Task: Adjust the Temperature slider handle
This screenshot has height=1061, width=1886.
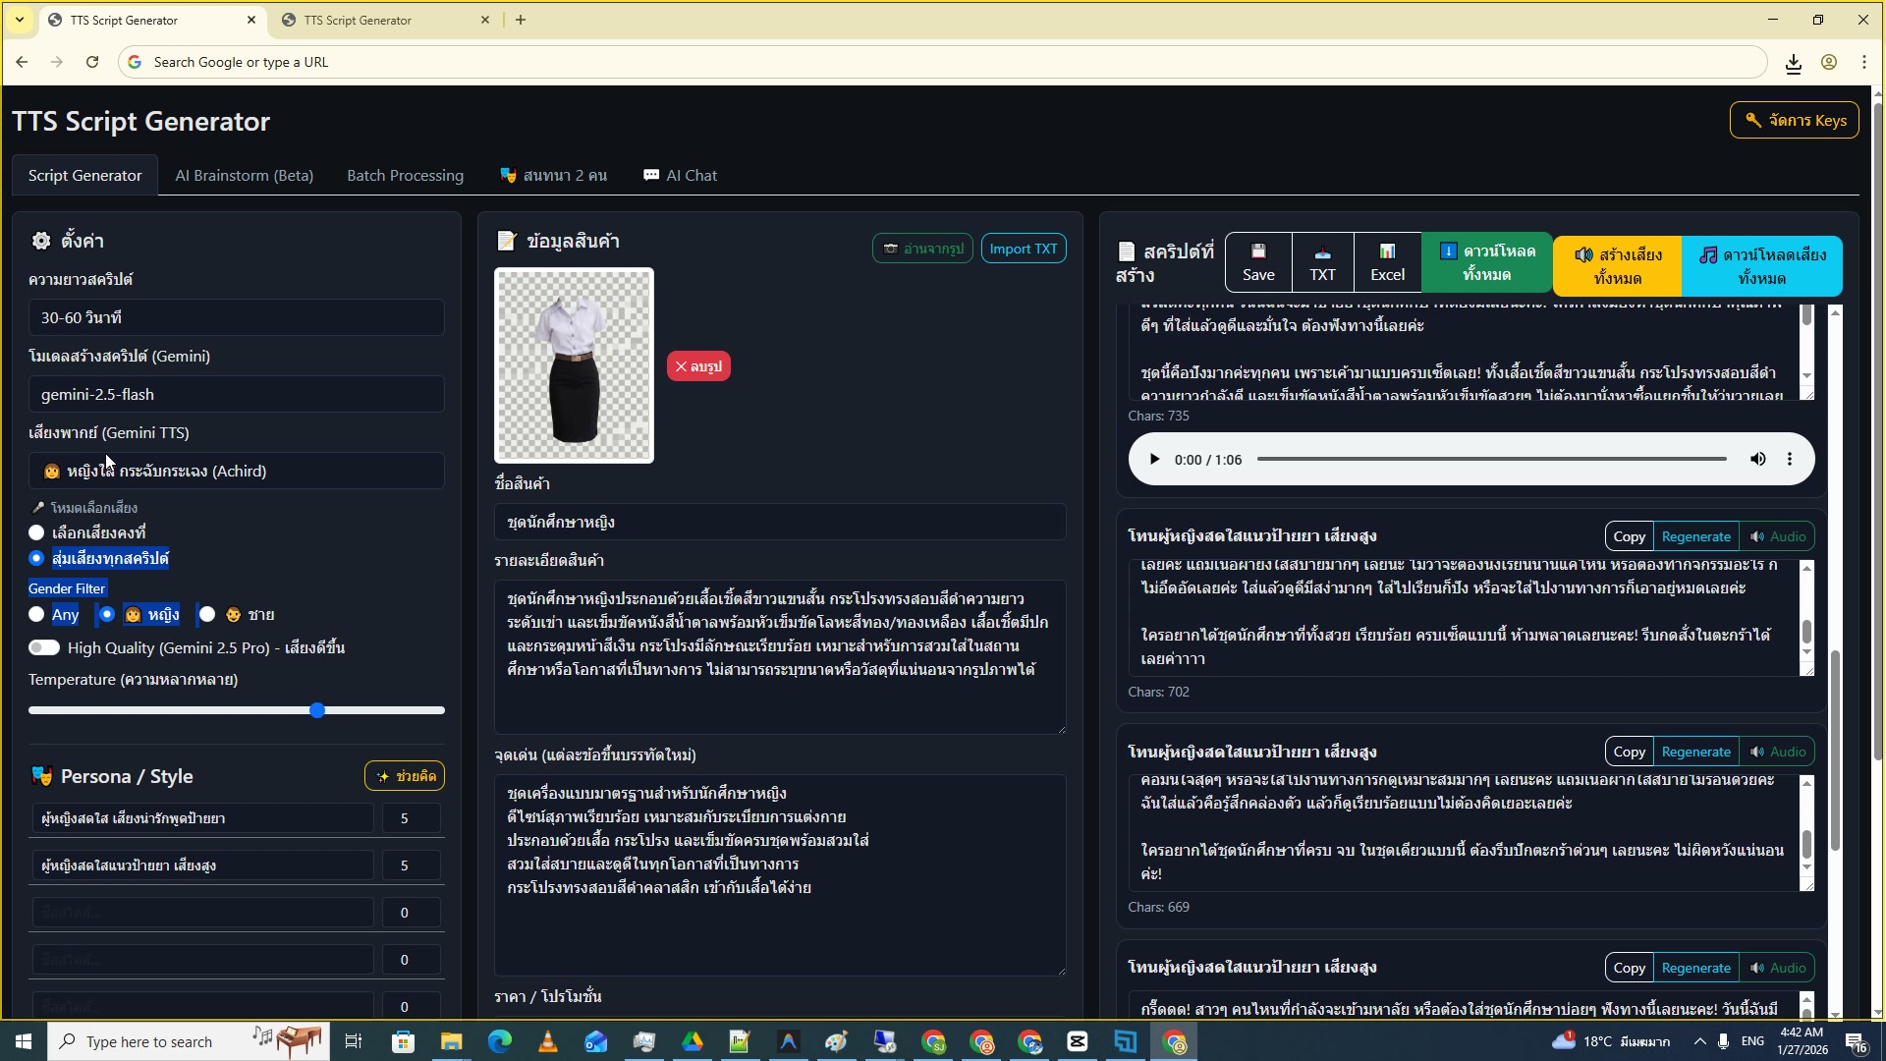Action: pyautogui.click(x=317, y=710)
